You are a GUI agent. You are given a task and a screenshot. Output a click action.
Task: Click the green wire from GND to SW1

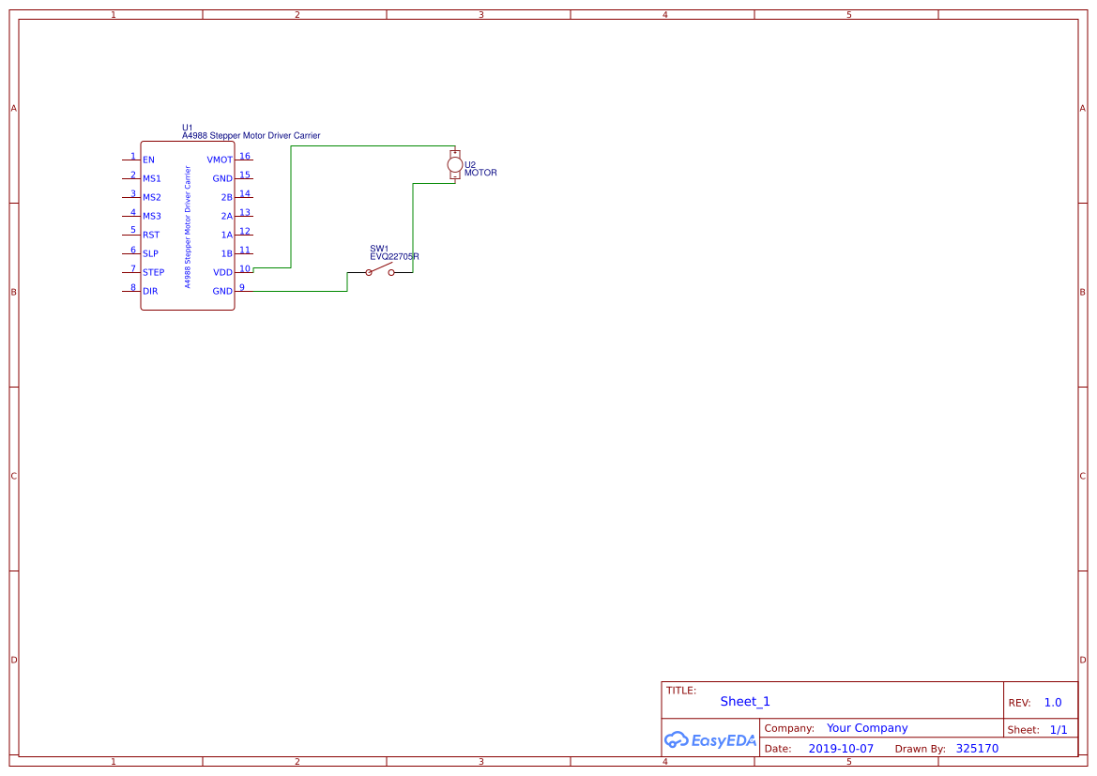300,291
